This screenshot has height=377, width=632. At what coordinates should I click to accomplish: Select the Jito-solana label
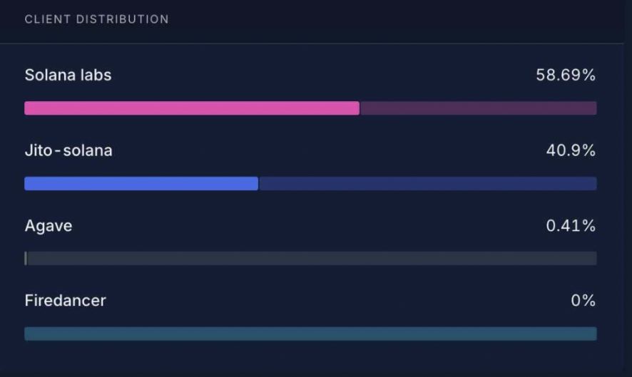pyautogui.click(x=68, y=150)
